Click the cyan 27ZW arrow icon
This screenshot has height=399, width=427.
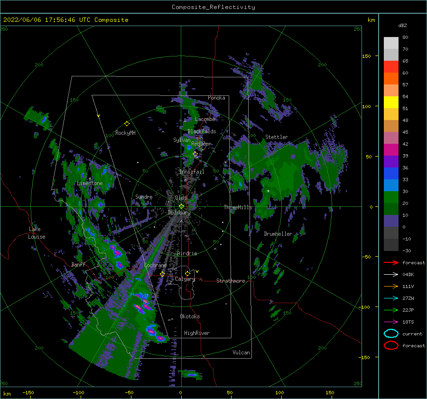coord(391,298)
